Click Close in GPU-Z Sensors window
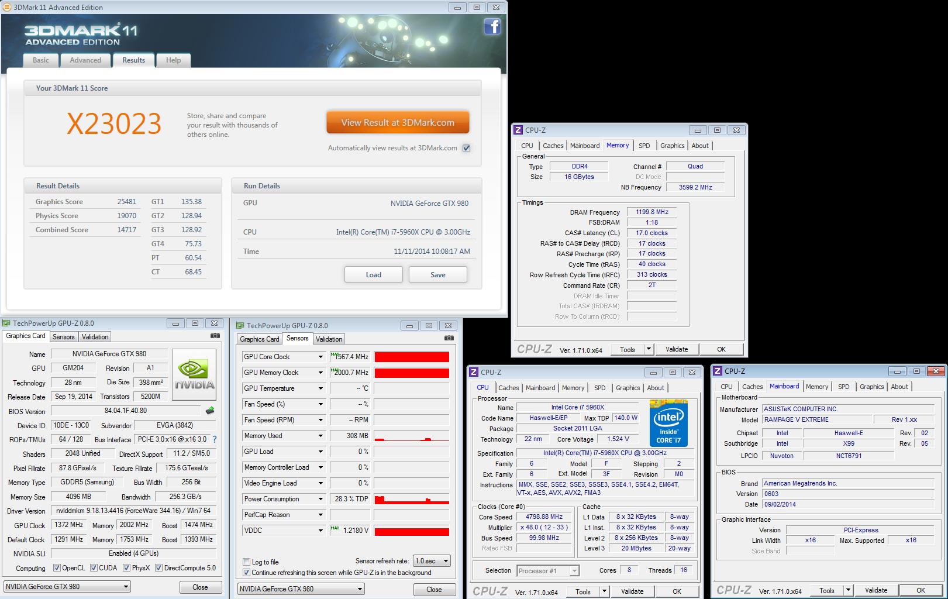This screenshot has width=948, height=599. [434, 590]
